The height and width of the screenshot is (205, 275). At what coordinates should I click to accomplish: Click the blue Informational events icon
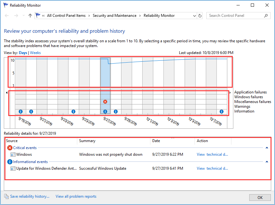pos(10,162)
